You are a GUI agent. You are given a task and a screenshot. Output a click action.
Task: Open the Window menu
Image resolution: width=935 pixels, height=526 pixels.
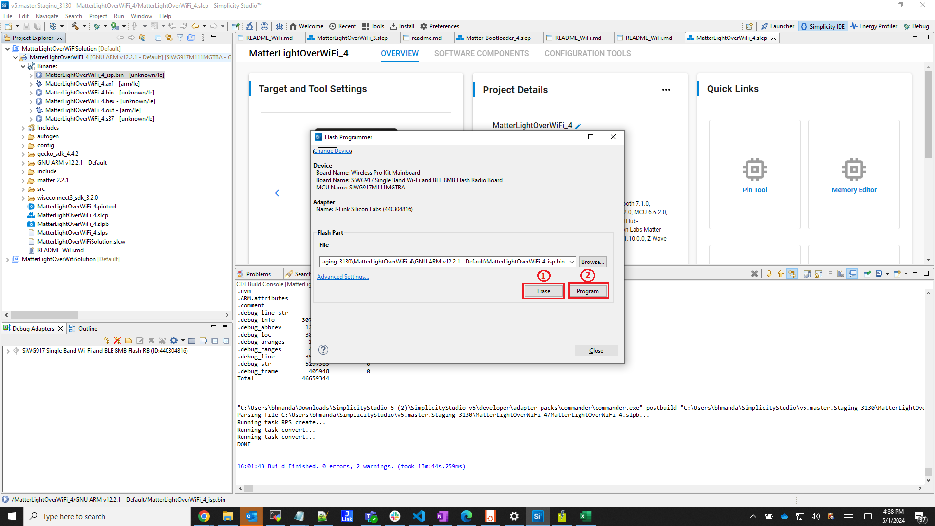click(x=142, y=16)
